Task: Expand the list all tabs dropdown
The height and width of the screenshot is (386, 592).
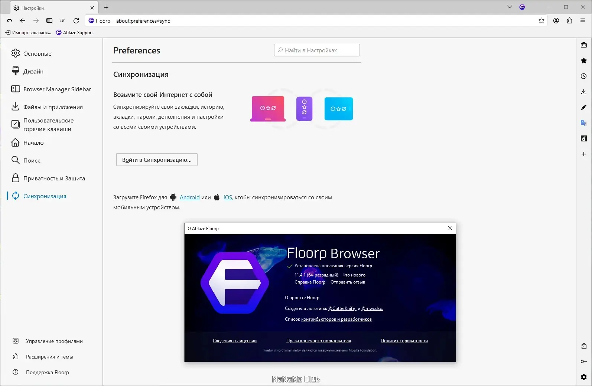Action: click(510, 7)
